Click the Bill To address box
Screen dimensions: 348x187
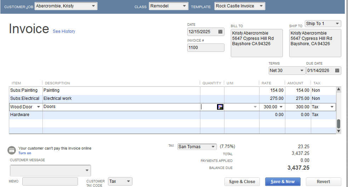tap(257, 43)
